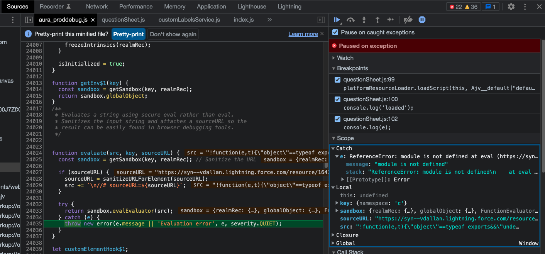
Task: Click the info icon in pretty-print bar
Action: 28,34
